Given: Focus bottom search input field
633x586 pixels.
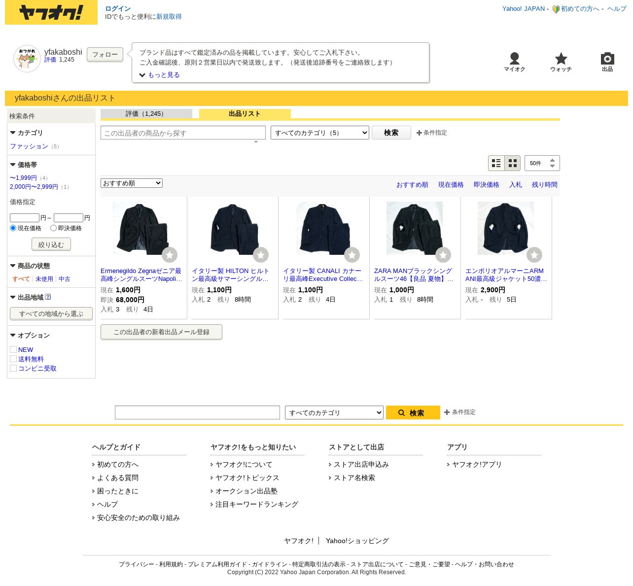Looking at the screenshot, I should pos(197,413).
